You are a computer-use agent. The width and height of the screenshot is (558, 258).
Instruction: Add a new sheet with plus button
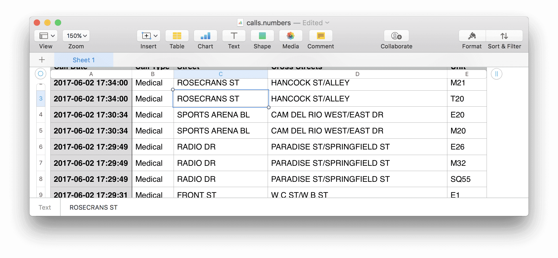click(42, 60)
